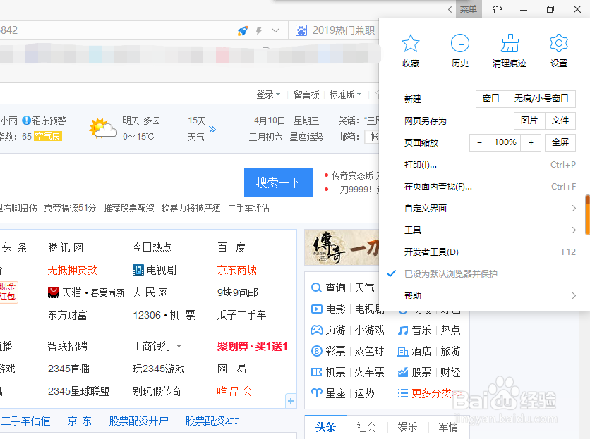Click the gamepad icon beside 页游

tap(316, 330)
